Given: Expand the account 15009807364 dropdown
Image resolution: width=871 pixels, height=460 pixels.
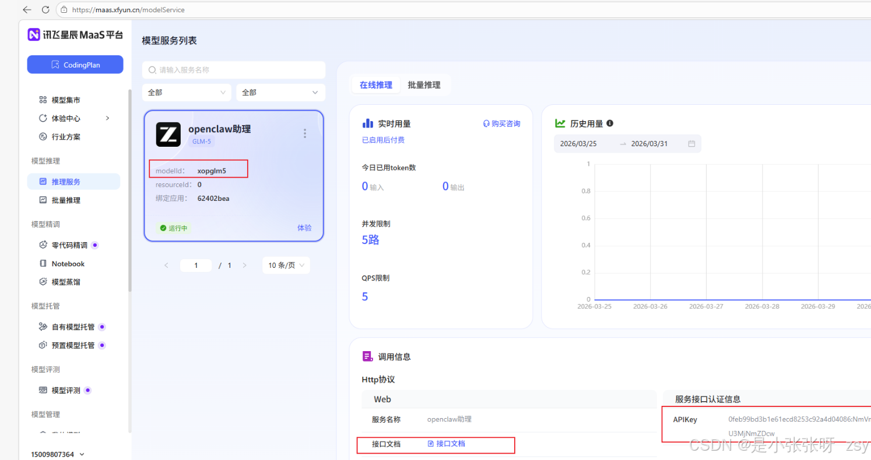Looking at the screenshot, I should 58,454.
